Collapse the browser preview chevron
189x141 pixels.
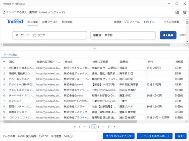click(x=94, y=49)
